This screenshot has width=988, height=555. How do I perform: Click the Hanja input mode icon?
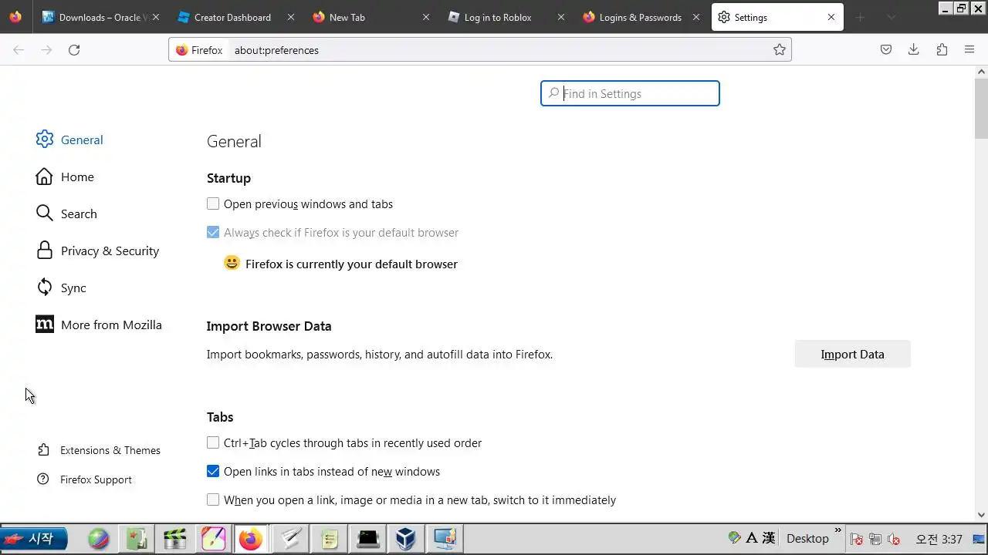(x=769, y=538)
